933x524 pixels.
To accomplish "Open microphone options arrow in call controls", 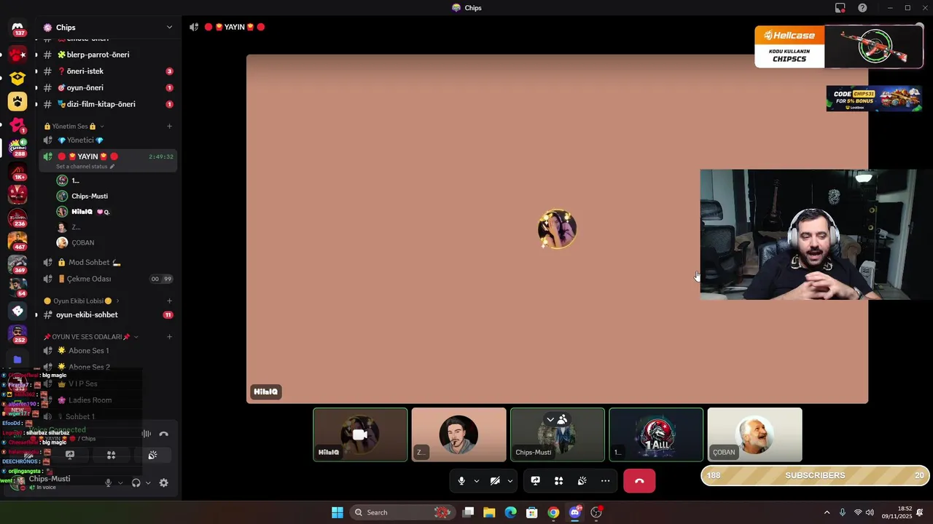I will point(477,481).
